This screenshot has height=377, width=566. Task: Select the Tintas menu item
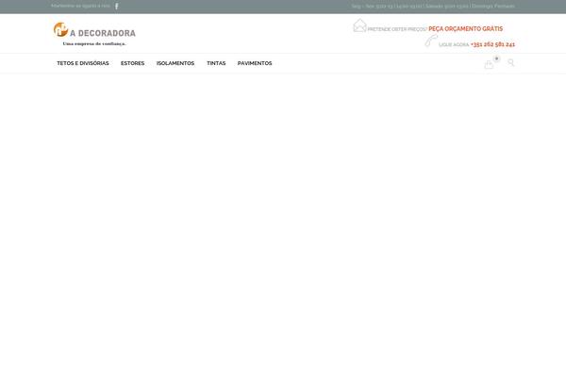216,63
